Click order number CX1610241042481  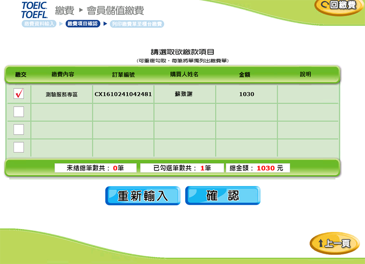point(123,94)
